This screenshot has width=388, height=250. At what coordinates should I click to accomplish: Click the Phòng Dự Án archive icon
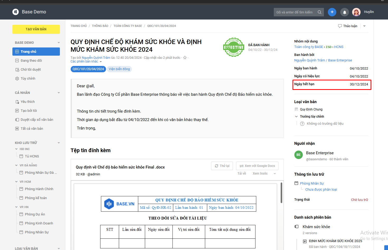pos(21,214)
